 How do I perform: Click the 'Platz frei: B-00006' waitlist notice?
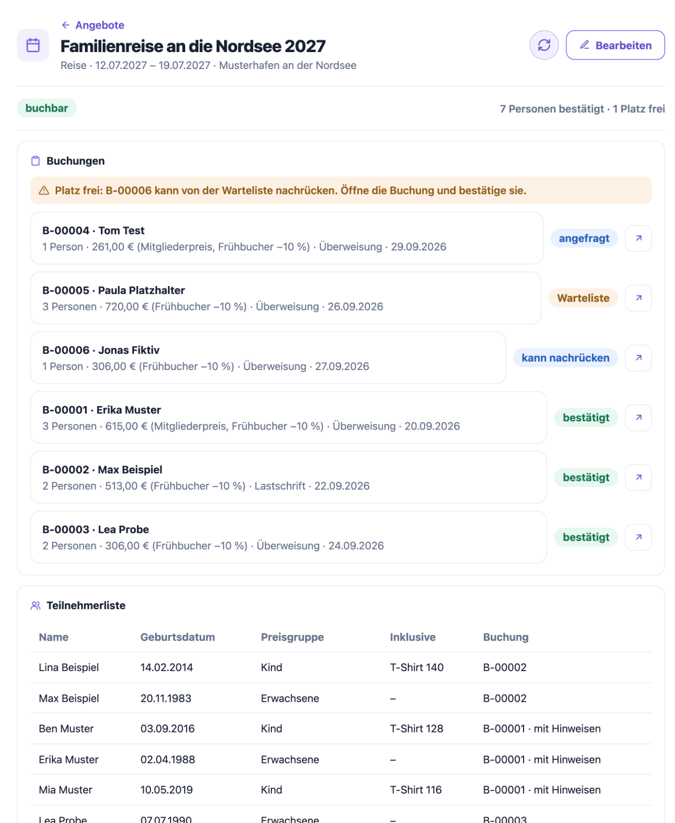pos(341,191)
